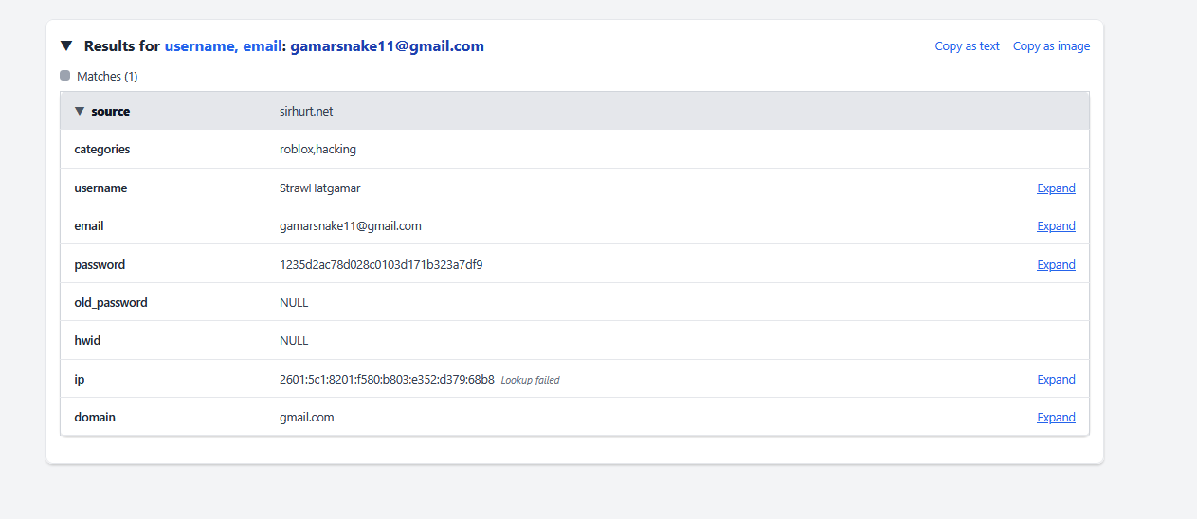Expand the username row
This screenshot has width=1197, height=519.
coord(1056,188)
